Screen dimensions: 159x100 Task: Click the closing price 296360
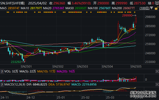coord(59,3)
